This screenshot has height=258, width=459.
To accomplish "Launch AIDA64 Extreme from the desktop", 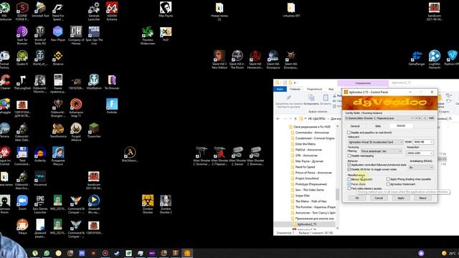I will pos(112,11).
